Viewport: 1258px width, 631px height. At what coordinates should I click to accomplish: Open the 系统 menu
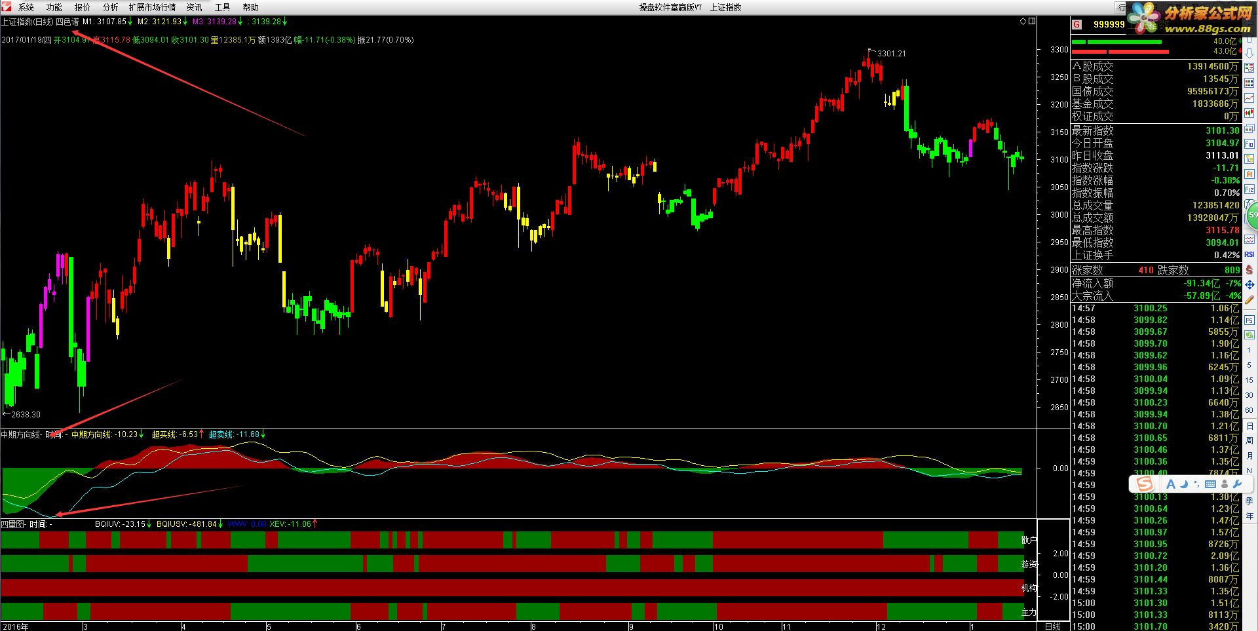pyautogui.click(x=26, y=7)
